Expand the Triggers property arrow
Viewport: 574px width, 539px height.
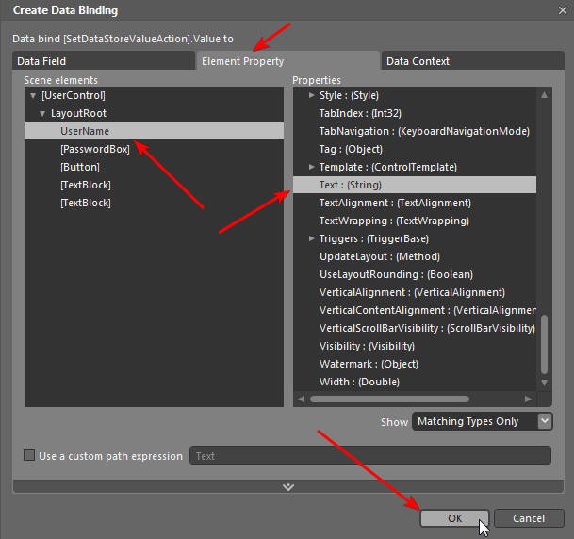[x=312, y=238]
